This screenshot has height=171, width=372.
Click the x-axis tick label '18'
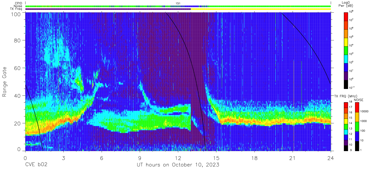[254, 158]
